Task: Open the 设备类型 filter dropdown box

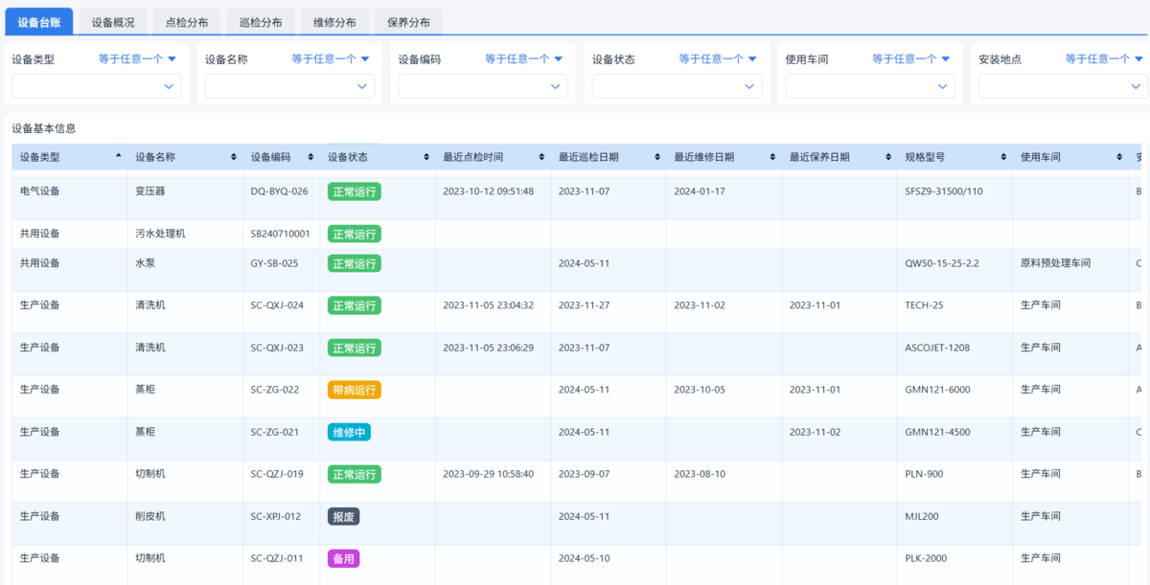Action: coord(96,86)
